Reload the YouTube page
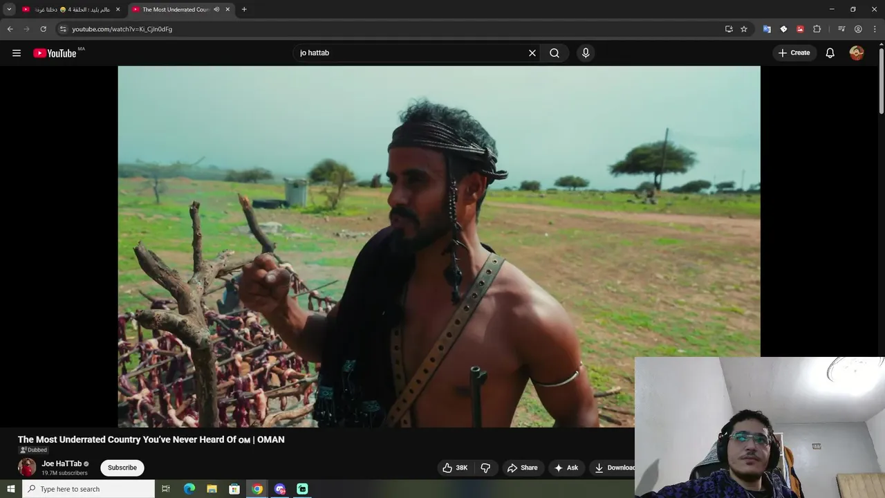The width and height of the screenshot is (885, 498). (43, 29)
